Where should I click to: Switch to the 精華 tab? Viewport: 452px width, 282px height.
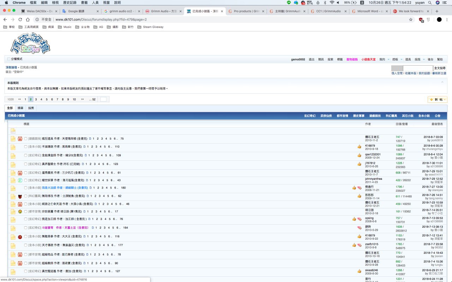click(20, 108)
